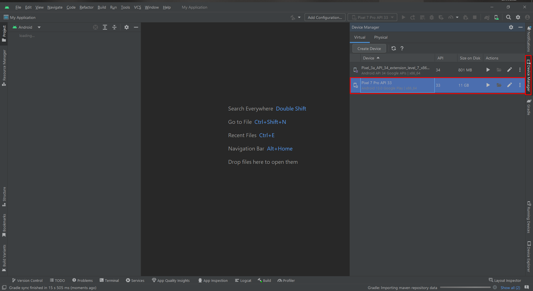Image resolution: width=533 pixels, height=291 pixels.
Task: Click the Create Device button
Action: tap(369, 49)
